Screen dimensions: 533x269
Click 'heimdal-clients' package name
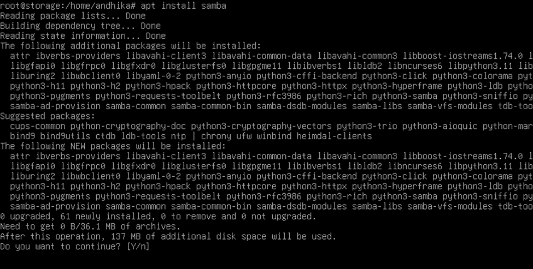[334, 136]
